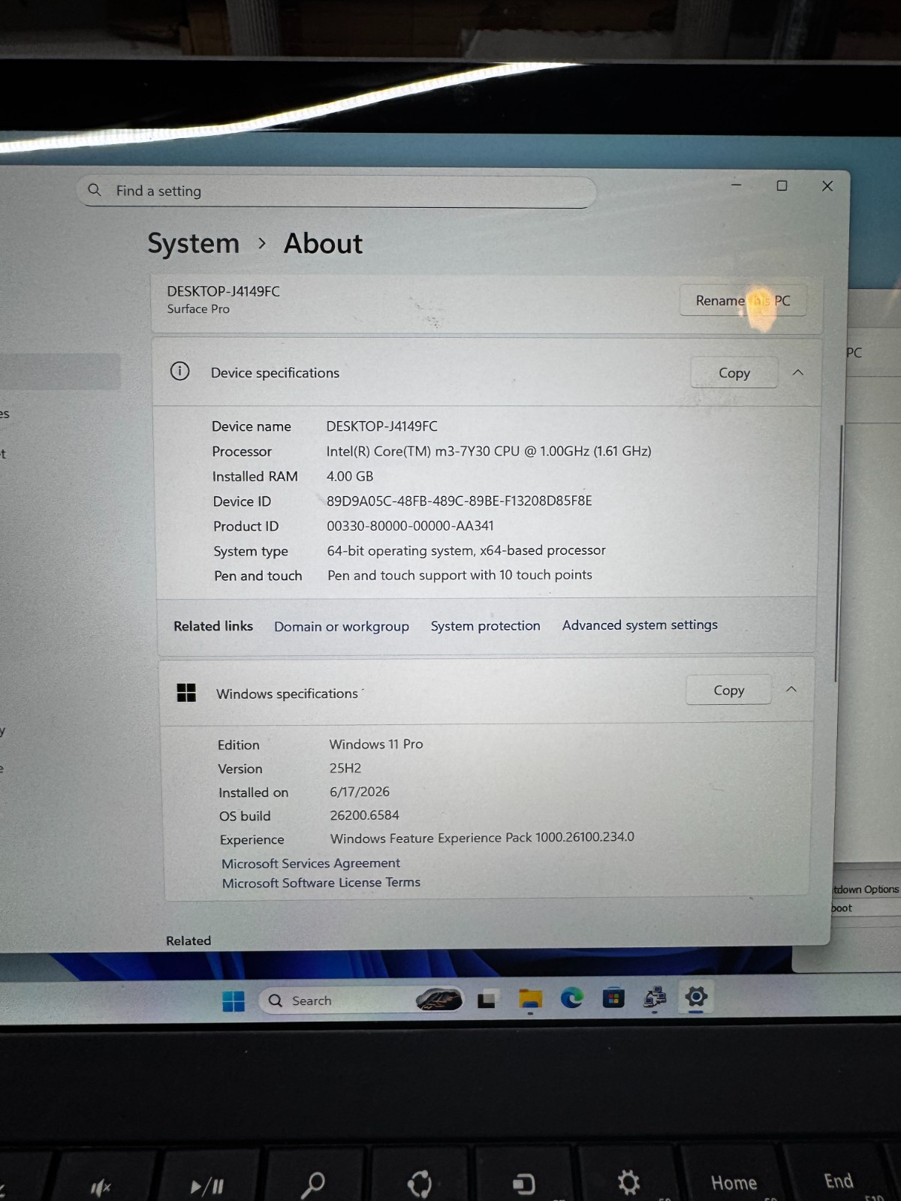Click the Settings window vertical scrollbar
The image size is (901, 1201).
(x=839, y=553)
